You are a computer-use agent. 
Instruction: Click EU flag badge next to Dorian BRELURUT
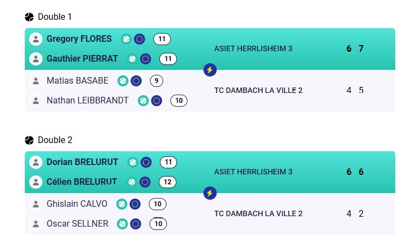click(146, 162)
